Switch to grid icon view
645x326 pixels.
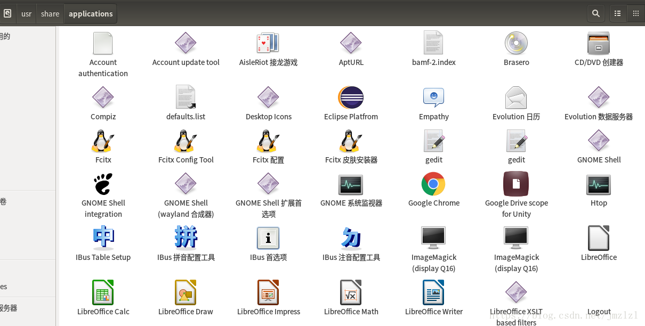point(636,14)
